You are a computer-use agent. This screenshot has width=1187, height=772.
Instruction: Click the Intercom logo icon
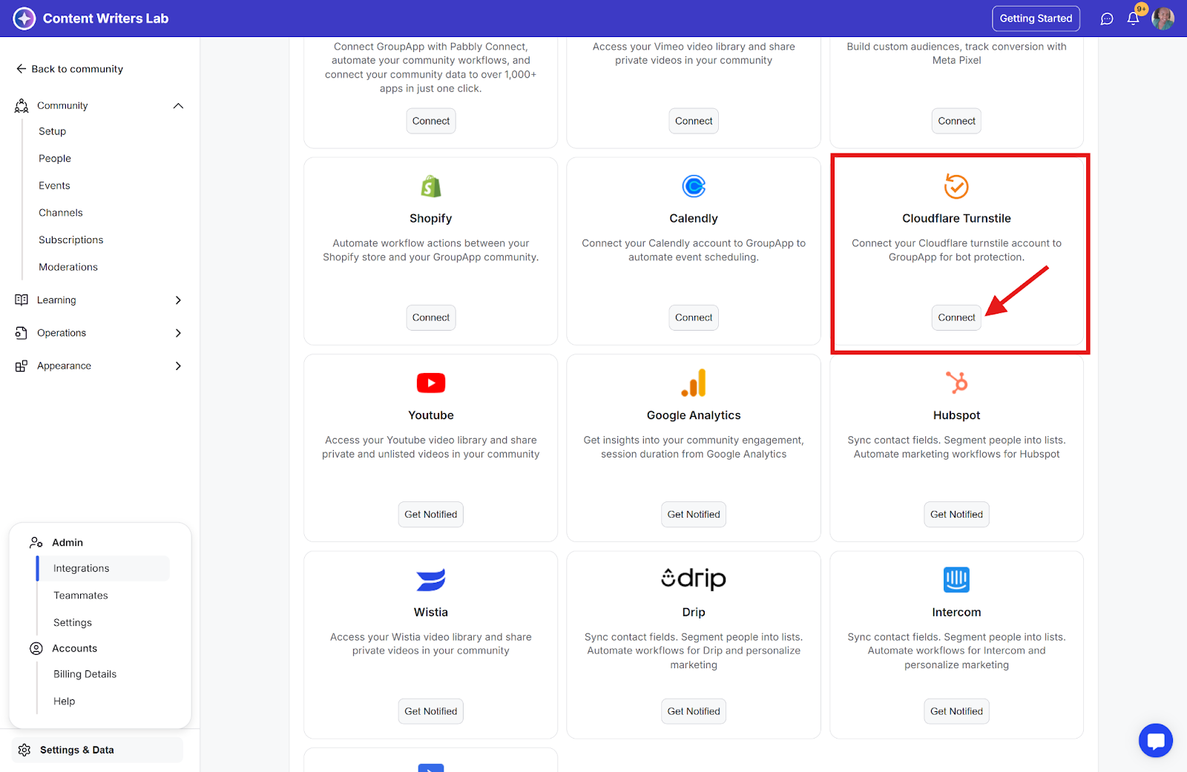click(956, 579)
